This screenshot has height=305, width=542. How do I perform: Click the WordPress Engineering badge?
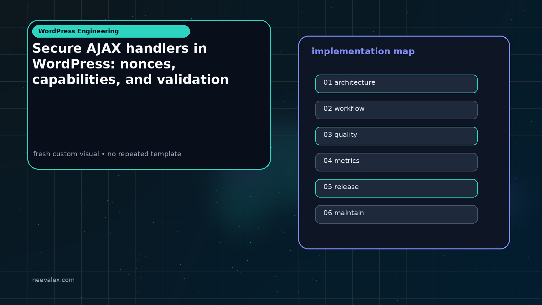click(111, 31)
